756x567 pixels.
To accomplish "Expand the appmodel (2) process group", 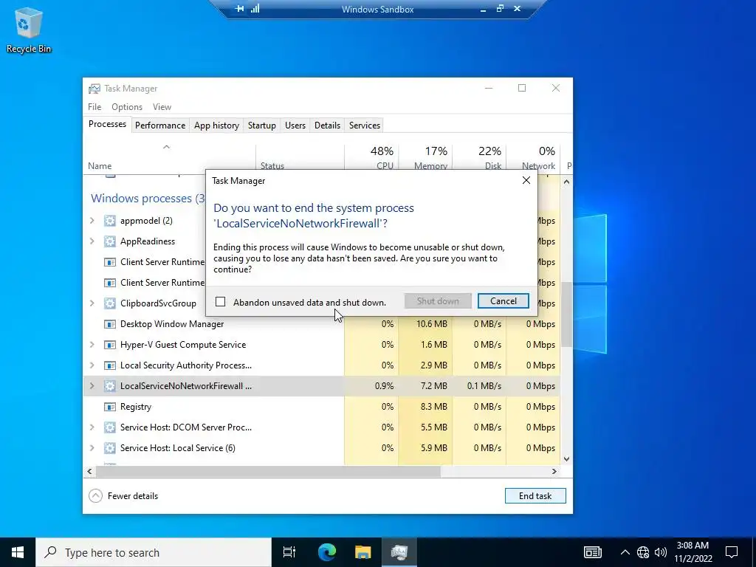I will (92, 220).
